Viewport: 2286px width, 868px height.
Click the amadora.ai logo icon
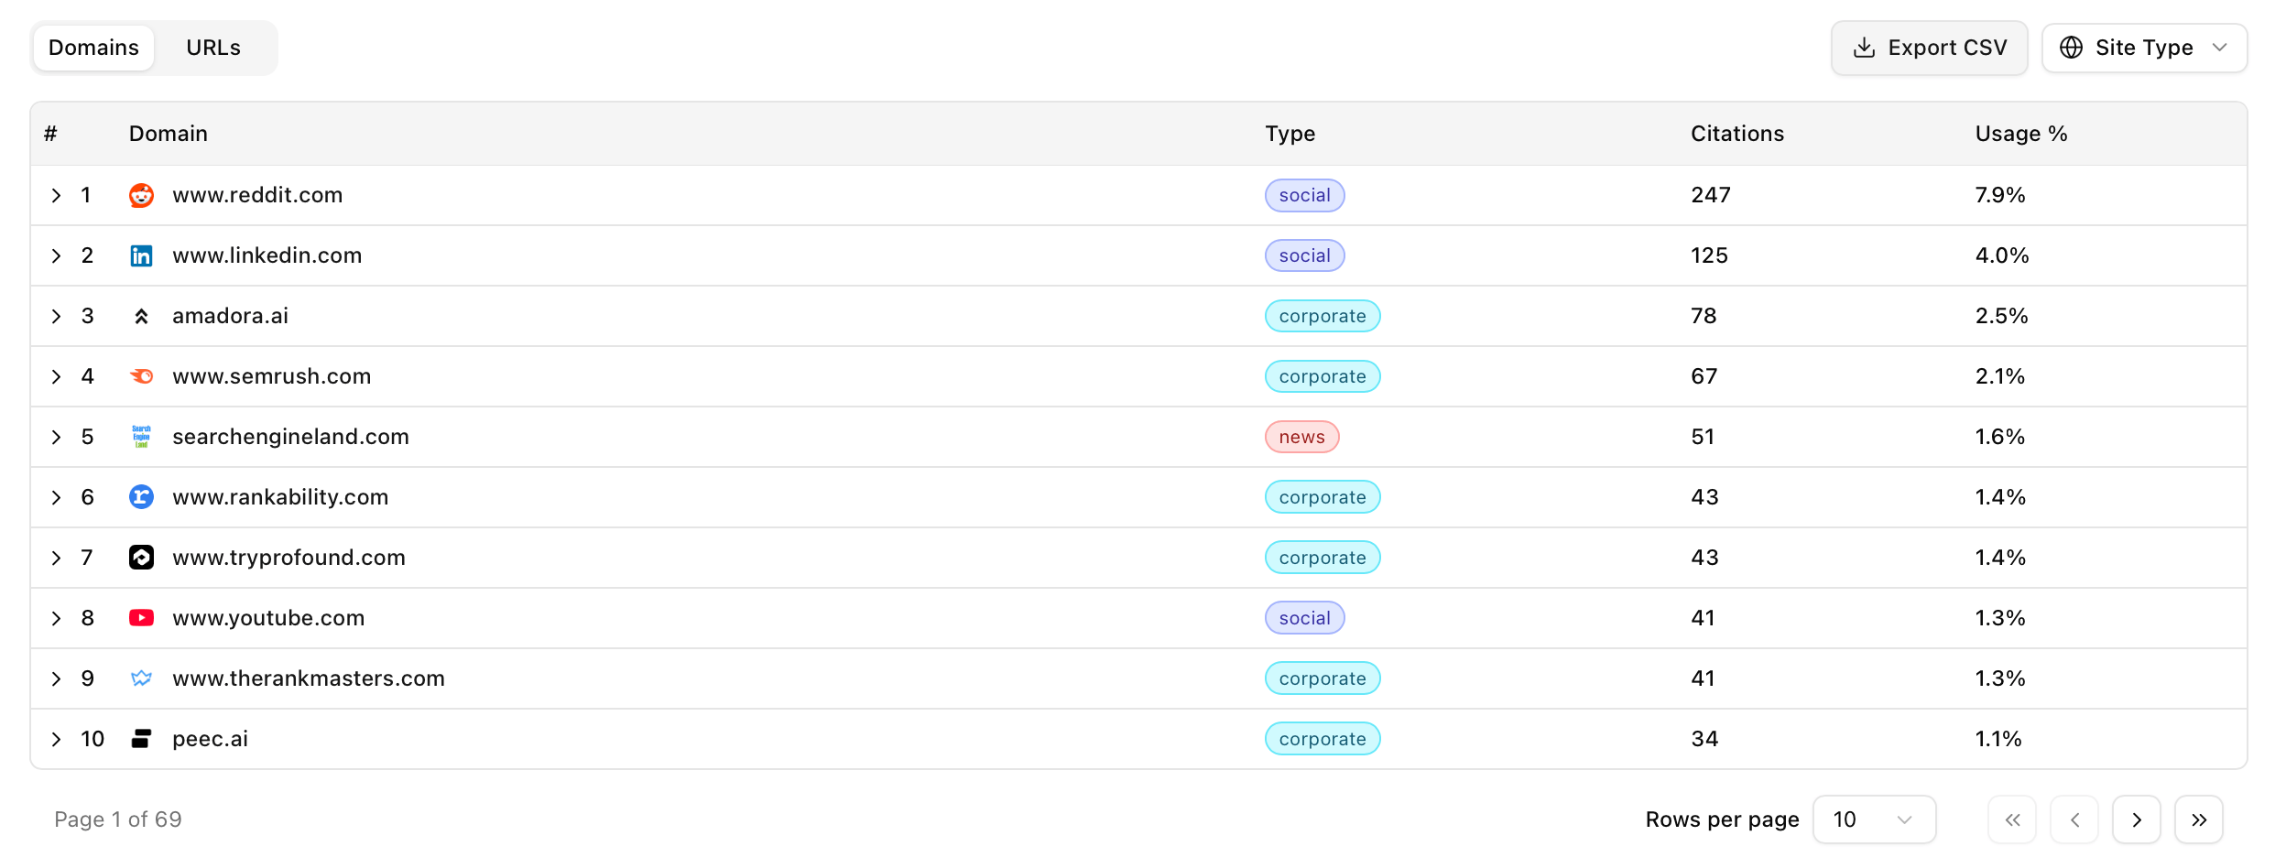[141, 316]
